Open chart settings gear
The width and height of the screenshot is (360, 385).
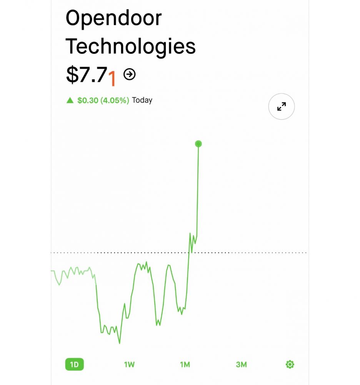pyautogui.click(x=290, y=364)
